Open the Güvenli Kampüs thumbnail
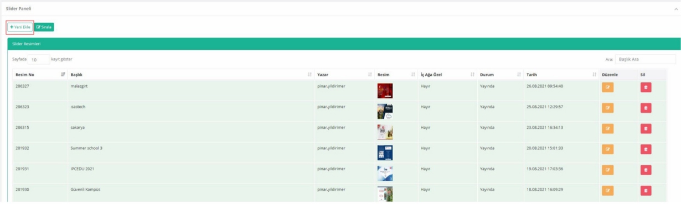 tap(385, 194)
